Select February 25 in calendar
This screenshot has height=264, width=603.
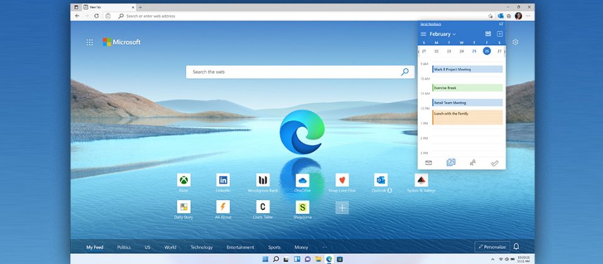[x=474, y=51]
